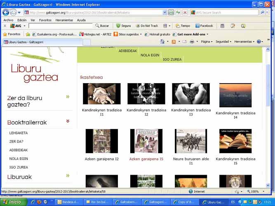
Task: Expand the Zer da liburu gaztea? section
Action: pyautogui.click(x=68, y=96)
